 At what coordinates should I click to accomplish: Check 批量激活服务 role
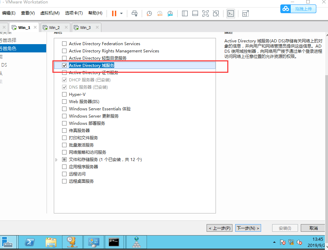click(64, 145)
